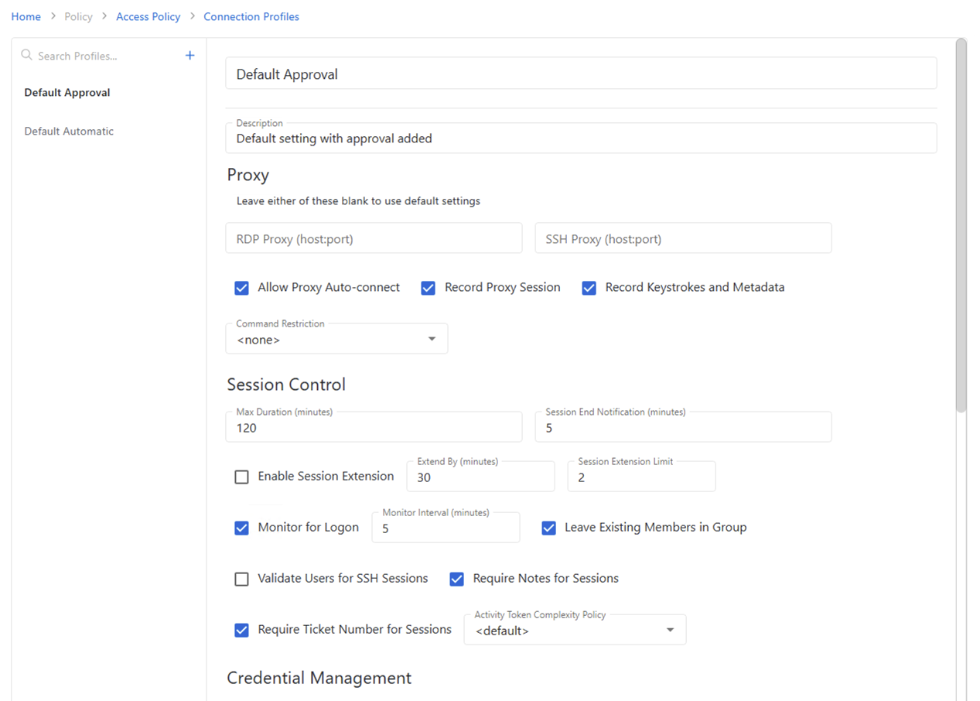Enable Session Extension checkbox
980x701 pixels.
pos(241,477)
